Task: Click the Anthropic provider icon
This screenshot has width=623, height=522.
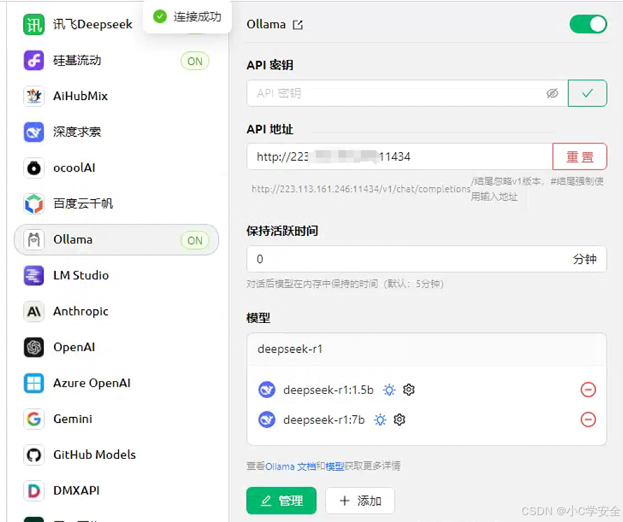Action: (34, 311)
